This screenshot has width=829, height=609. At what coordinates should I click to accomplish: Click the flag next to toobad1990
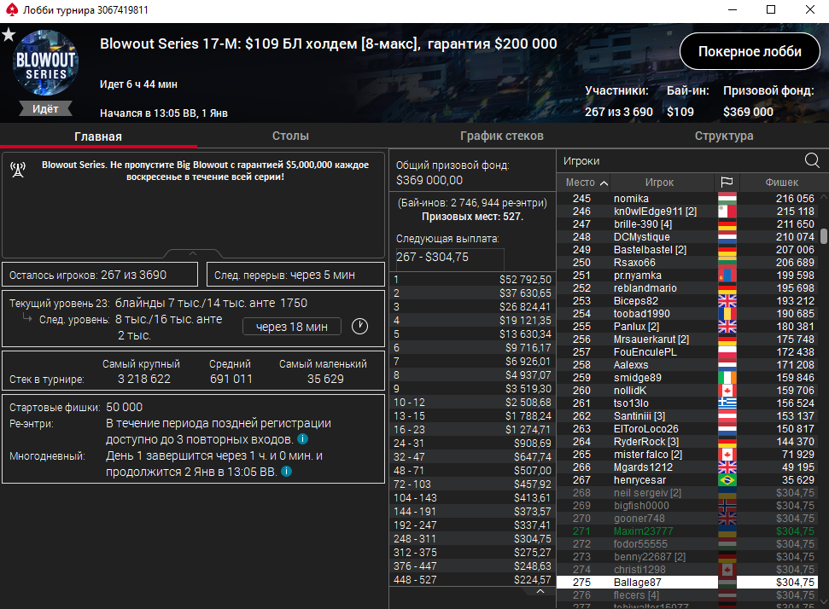pyautogui.click(x=727, y=314)
